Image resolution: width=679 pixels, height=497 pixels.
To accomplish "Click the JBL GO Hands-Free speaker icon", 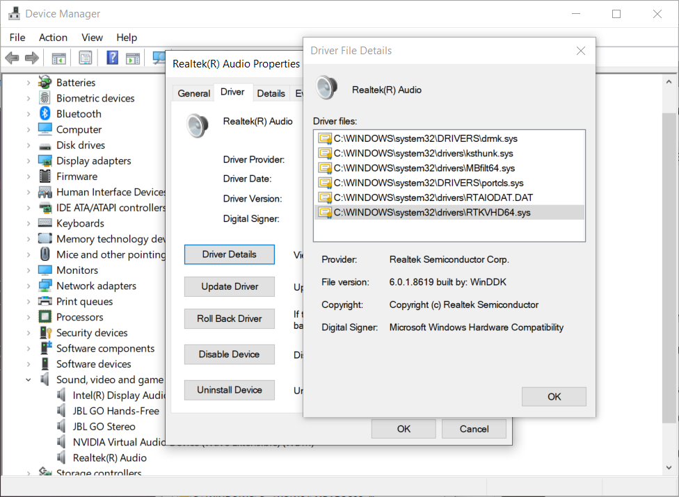I will (61, 411).
